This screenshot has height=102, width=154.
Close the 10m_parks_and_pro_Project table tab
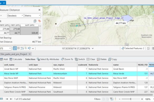point(29,54)
